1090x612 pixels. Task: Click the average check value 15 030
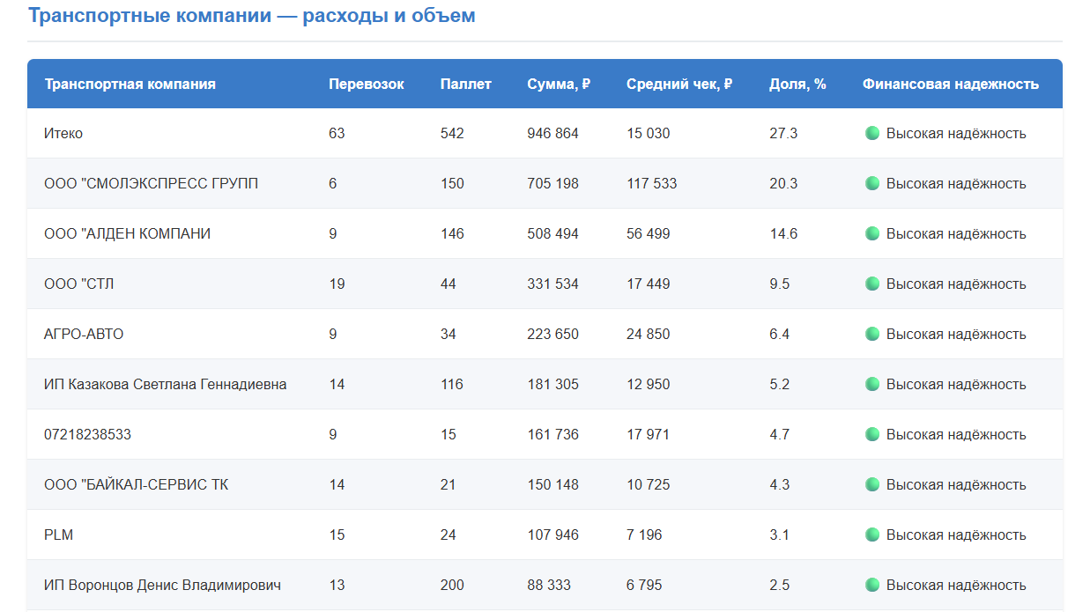coord(649,133)
